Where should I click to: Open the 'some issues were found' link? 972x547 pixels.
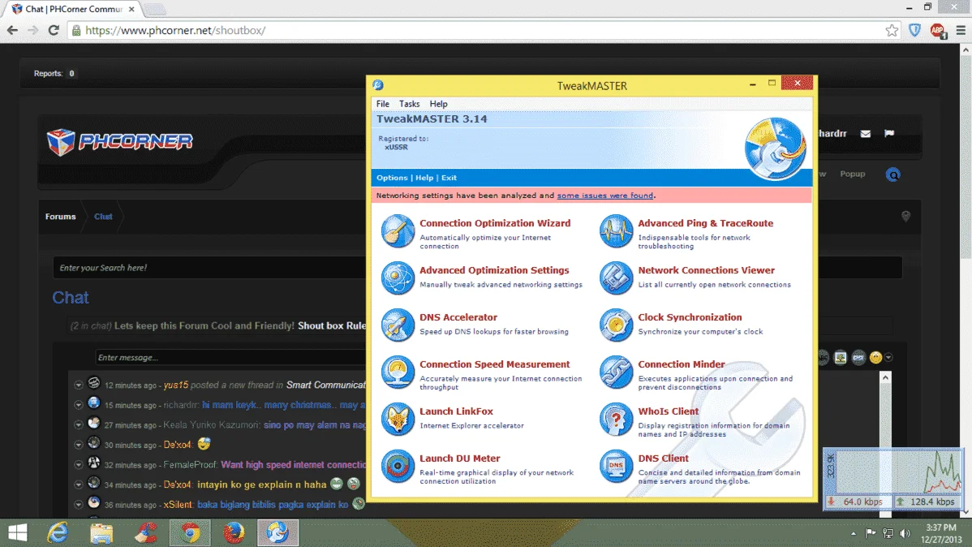(x=604, y=196)
